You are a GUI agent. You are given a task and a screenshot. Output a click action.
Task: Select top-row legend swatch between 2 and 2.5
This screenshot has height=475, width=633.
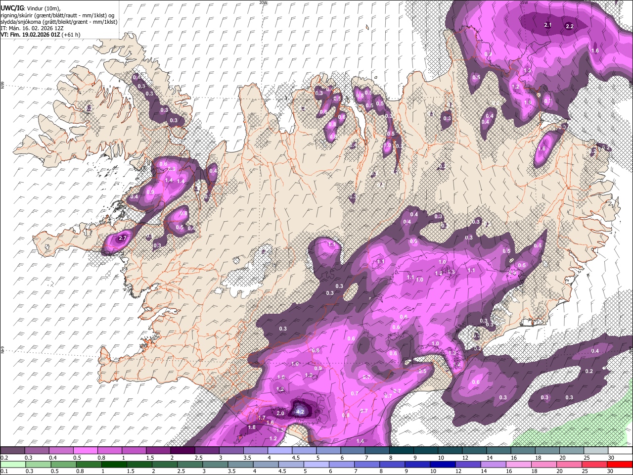click(x=182, y=450)
